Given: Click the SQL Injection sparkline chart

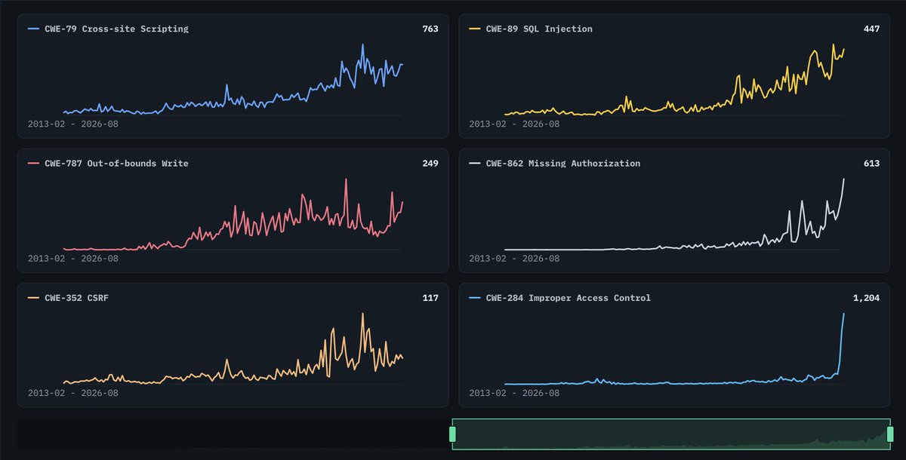Looking at the screenshot, I should pos(674,79).
